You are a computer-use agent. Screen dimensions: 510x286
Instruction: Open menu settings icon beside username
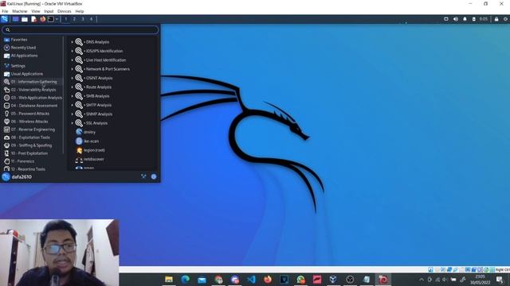[143, 176]
